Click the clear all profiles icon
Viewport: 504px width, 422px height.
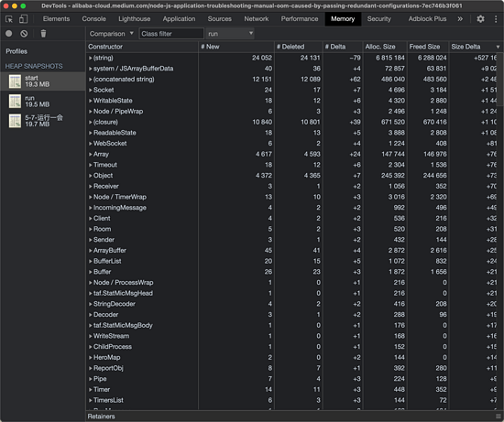point(24,33)
